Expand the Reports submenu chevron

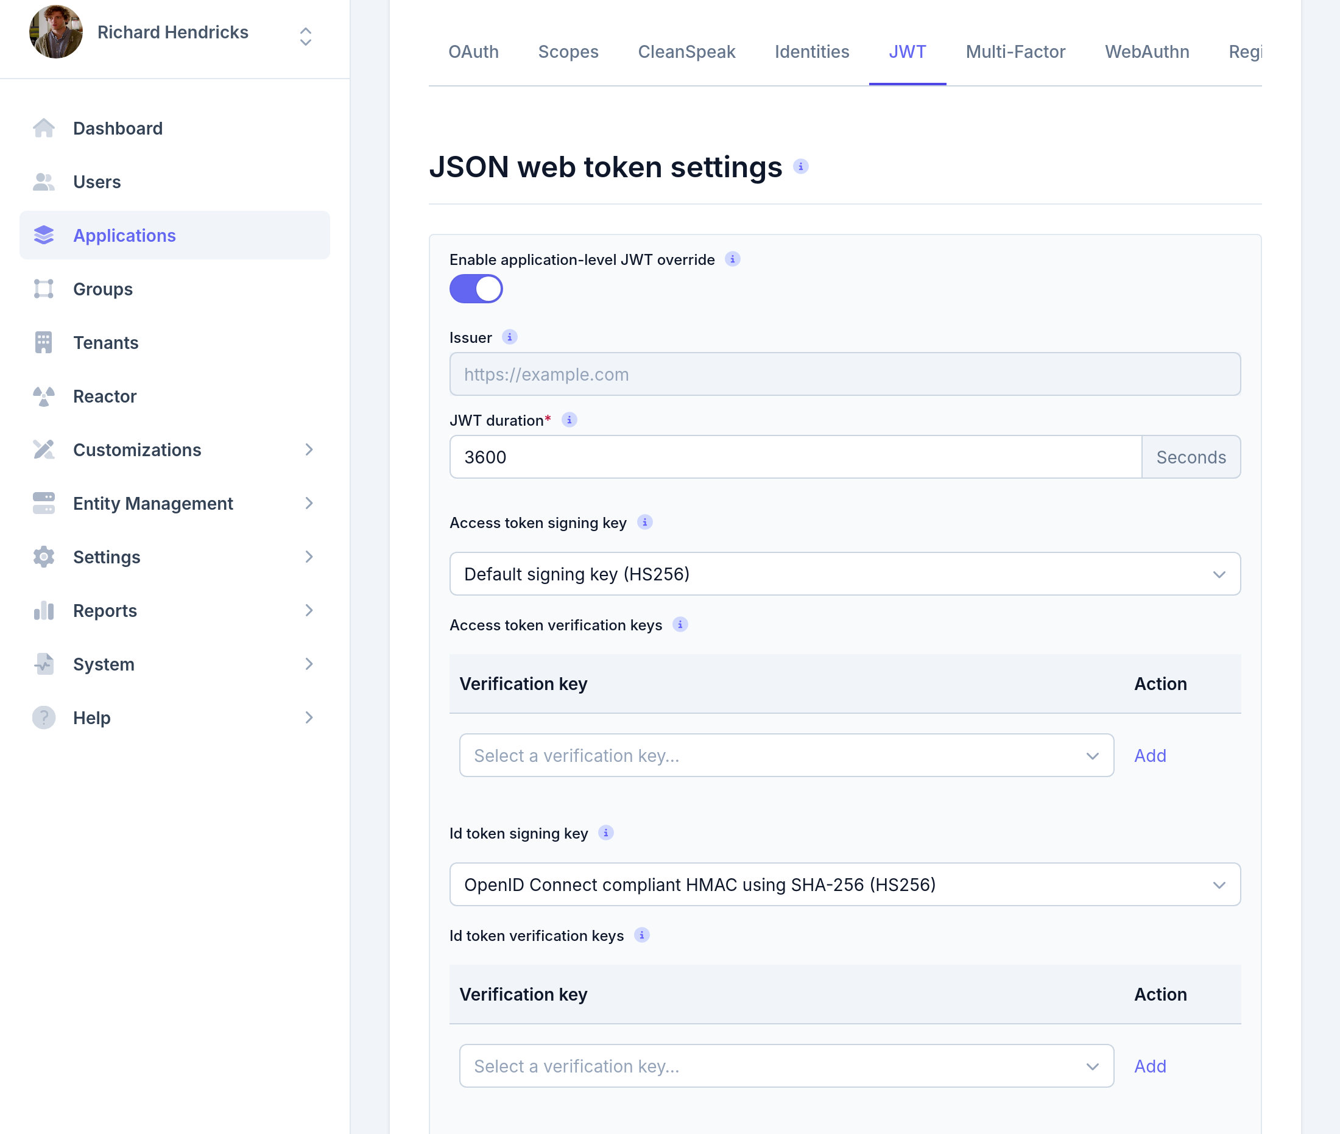click(309, 610)
